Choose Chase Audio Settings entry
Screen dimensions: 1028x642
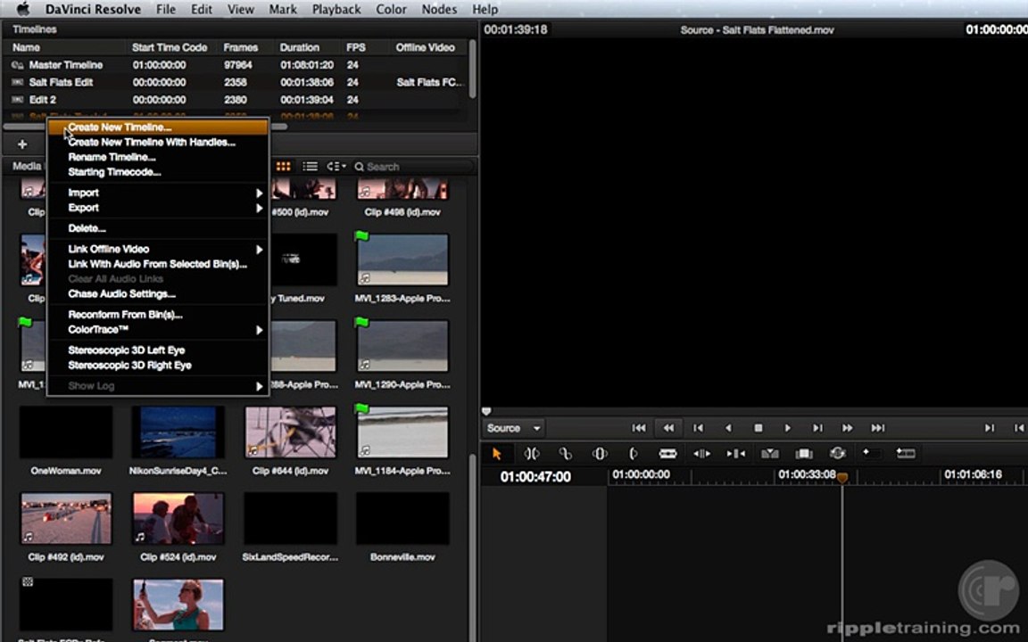click(157, 293)
